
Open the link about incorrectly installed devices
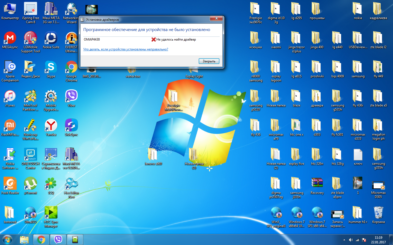[x=126, y=49]
